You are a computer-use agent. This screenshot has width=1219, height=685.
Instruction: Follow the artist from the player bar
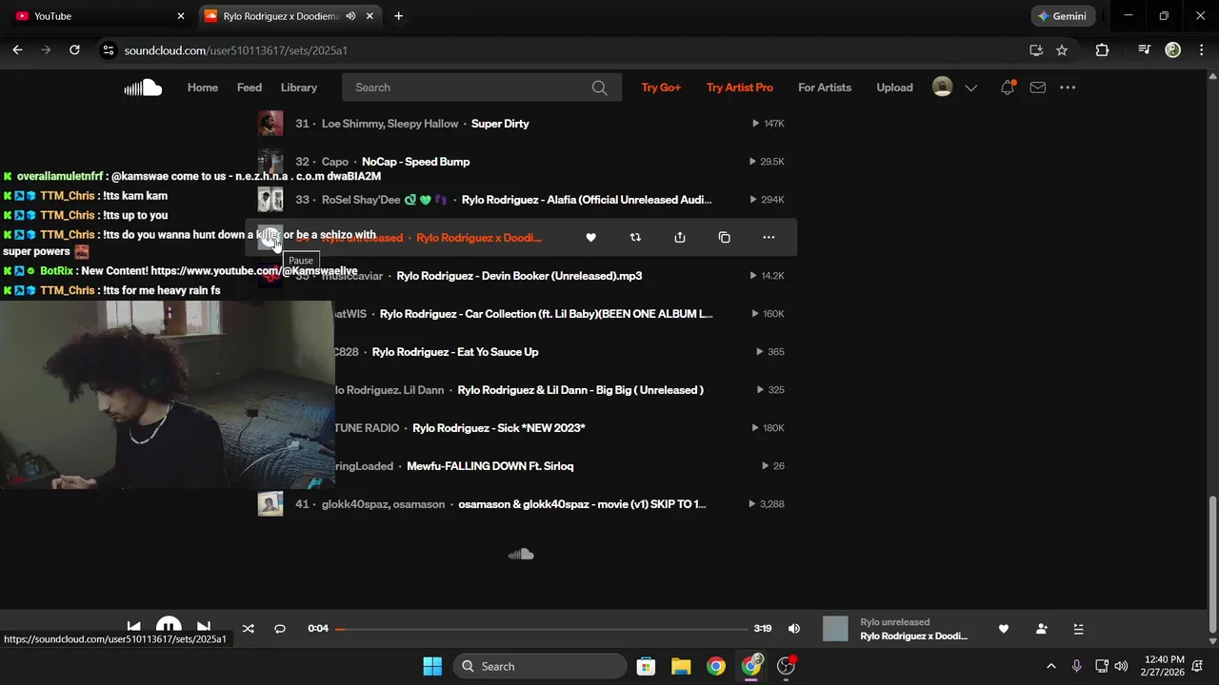[x=1041, y=629]
